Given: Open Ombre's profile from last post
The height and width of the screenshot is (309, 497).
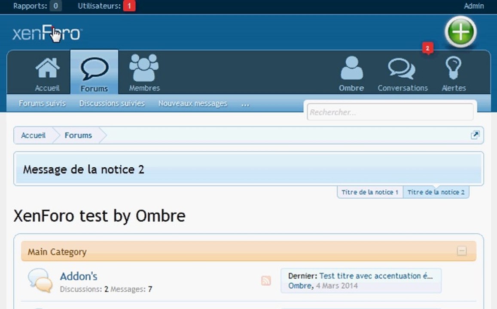Looking at the screenshot, I should click(300, 285).
